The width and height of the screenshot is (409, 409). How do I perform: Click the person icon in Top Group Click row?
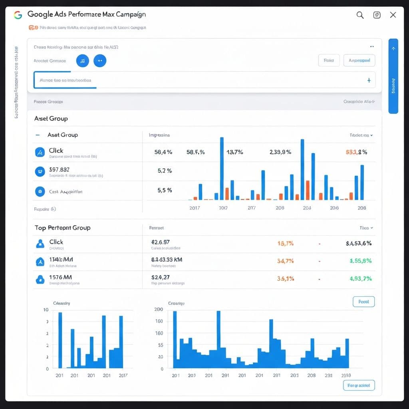(x=40, y=244)
